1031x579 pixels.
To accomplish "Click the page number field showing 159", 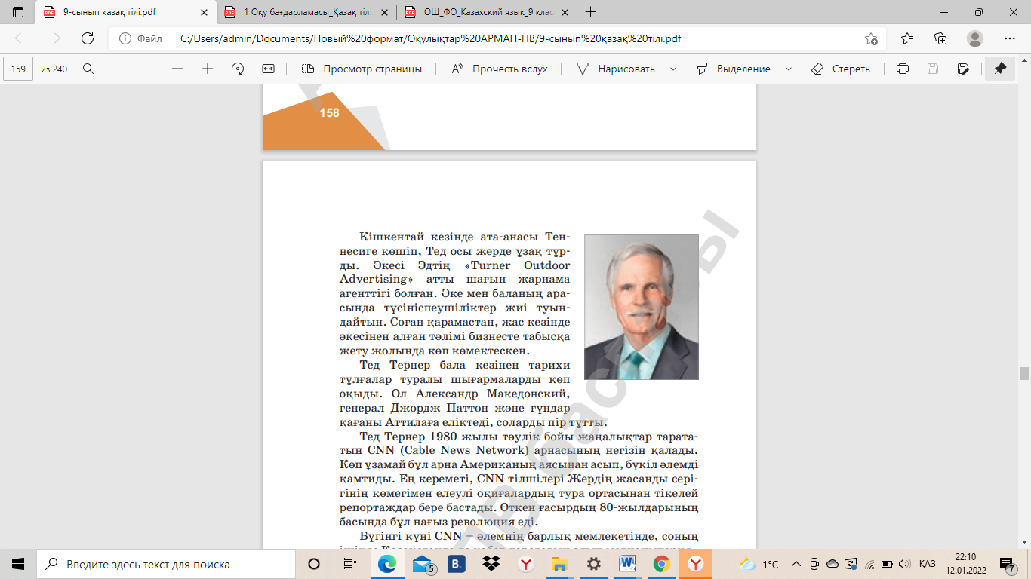I will (19, 69).
